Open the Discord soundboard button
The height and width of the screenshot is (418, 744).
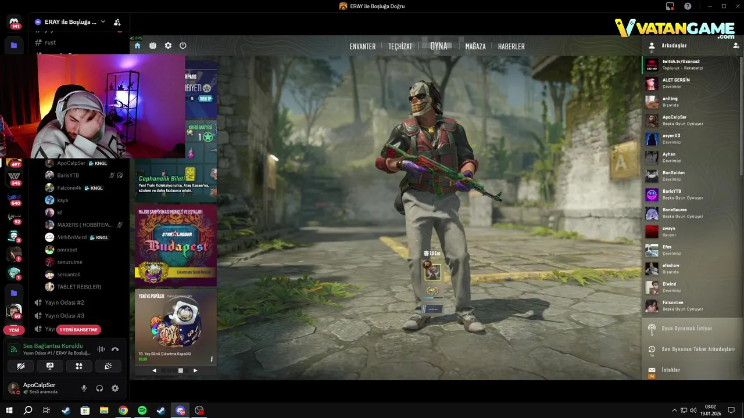pyautogui.click(x=108, y=366)
